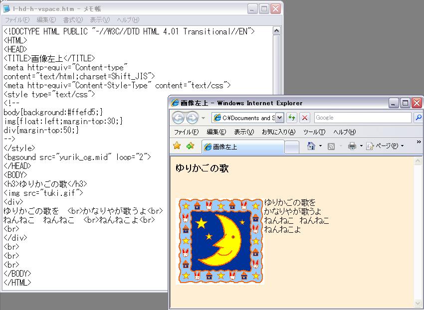This screenshot has width=424, height=310.
Task: Click the div{margin-top:50;} line
Action: pos(41,130)
